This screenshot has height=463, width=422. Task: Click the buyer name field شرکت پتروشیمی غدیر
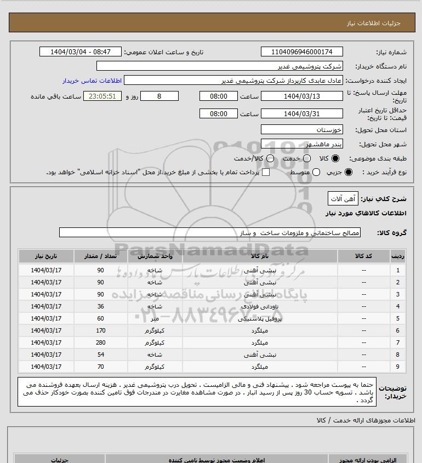(219, 66)
